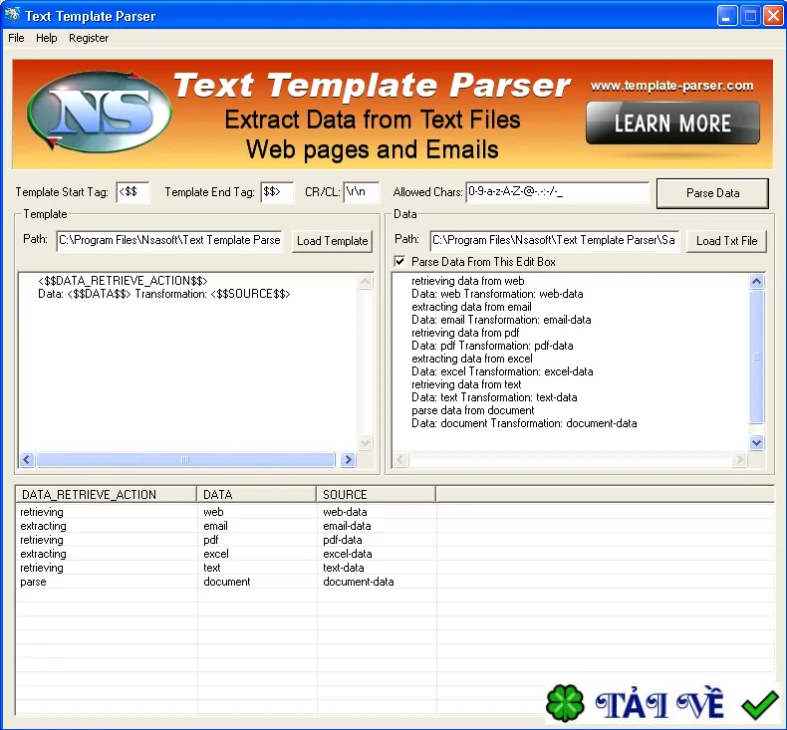Image resolution: width=787 pixels, height=730 pixels.
Task: Click the Parse Data button
Action: tap(712, 193)
